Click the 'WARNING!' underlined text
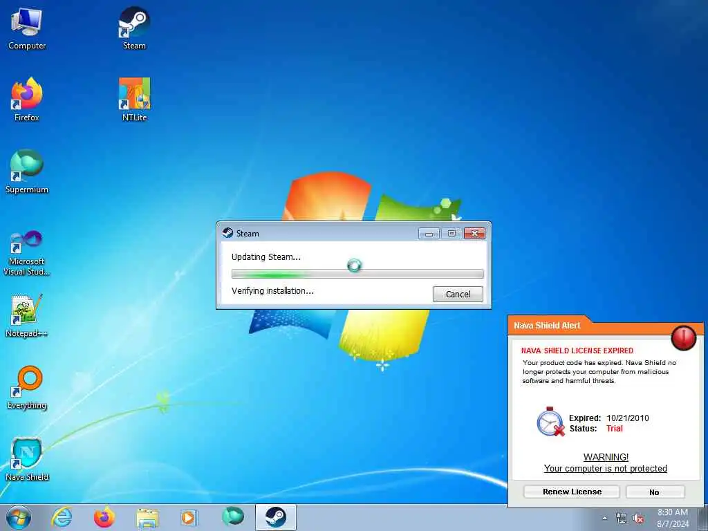The height and width of the screenshot is (531, 708). coord(606,457)
